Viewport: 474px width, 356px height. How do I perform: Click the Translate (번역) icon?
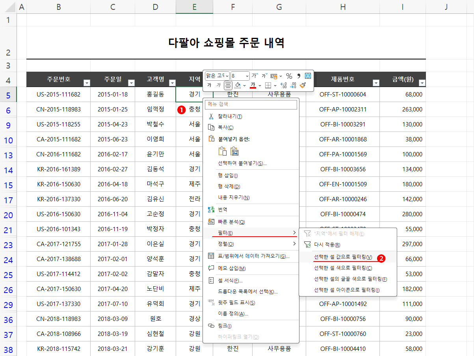click(x=211, y=210)
